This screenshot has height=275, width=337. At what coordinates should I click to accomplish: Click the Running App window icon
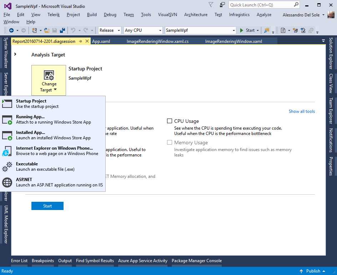click(7, 120)
